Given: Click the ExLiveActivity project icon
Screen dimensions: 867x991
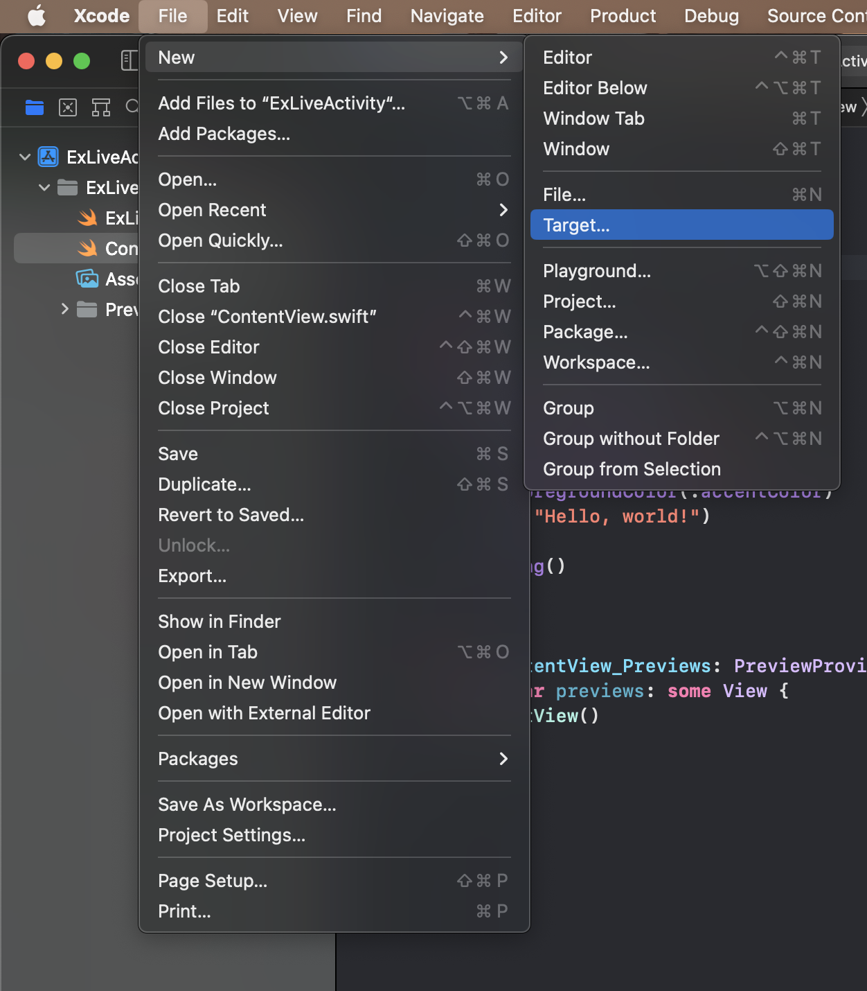Looking at the screenshot, I should 48,157.
